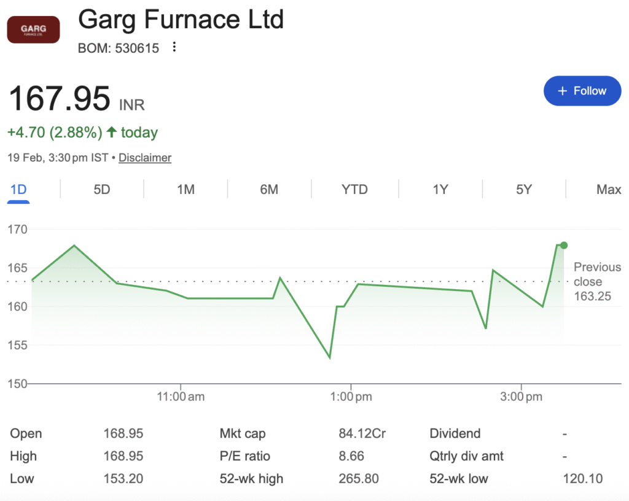Image resolution: width=629 pixels, height=501 pixels.
Task: Click the P/E ratio value 8.66
Action: tap(351, 456)
